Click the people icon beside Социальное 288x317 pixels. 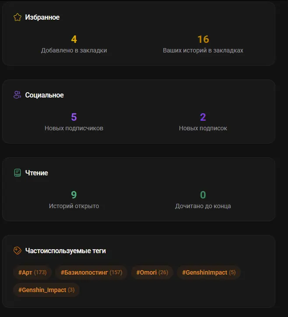click(x=18, y=95)
